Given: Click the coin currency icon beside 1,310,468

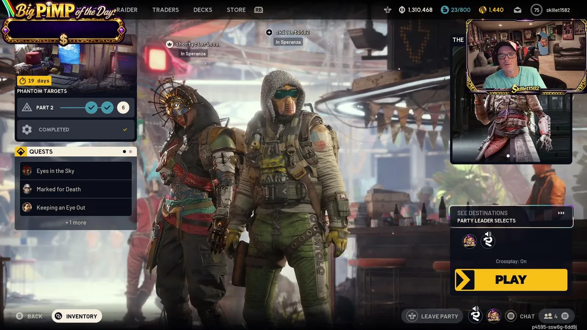Looking at the screenshot, I should (x=402, y=10).
